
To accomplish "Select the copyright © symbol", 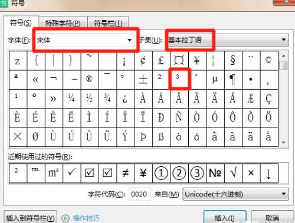I will 269,60.
